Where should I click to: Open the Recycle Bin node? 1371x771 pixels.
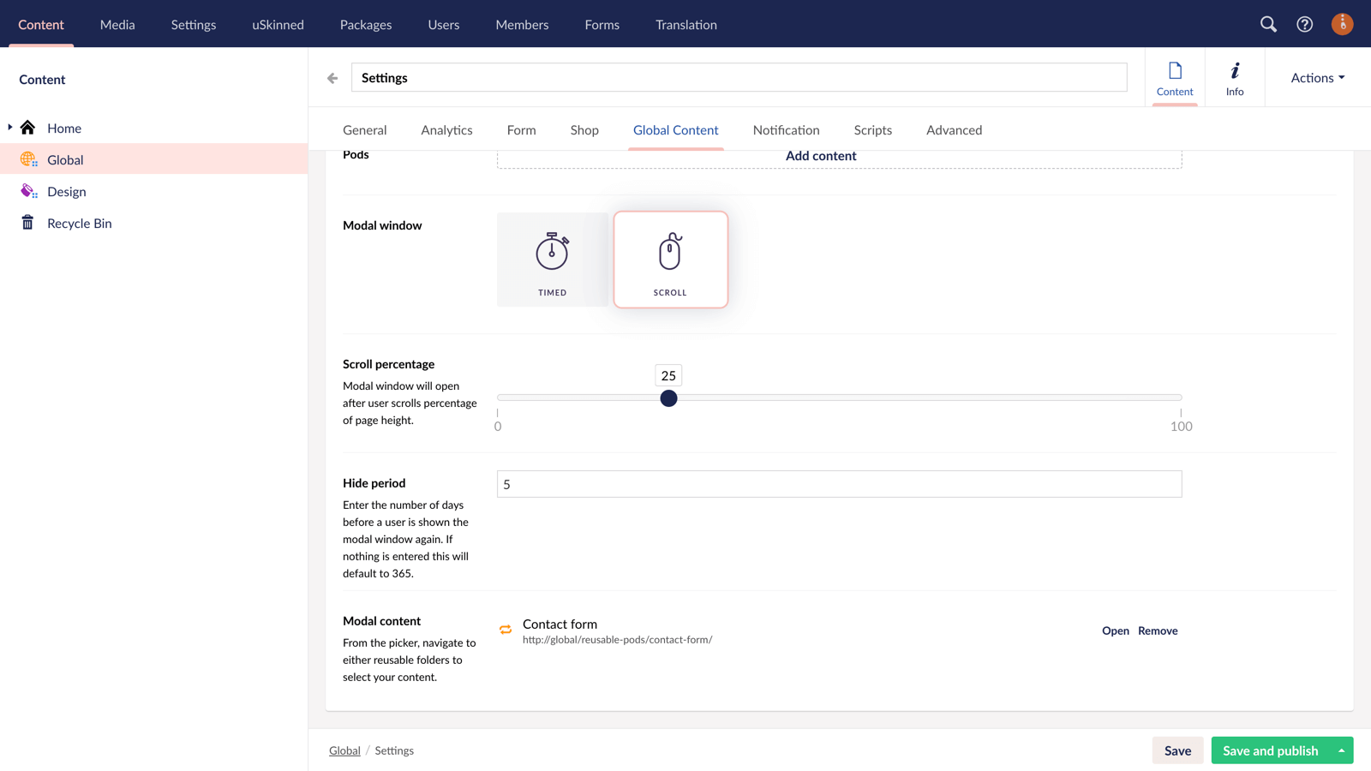79,224
